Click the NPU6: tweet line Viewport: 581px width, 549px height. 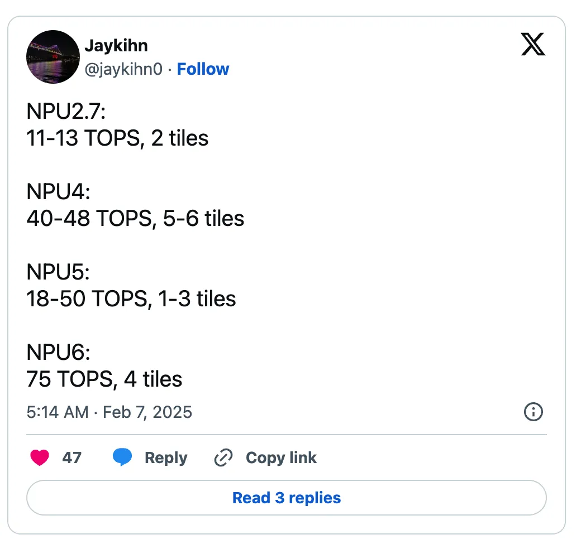click(x=58, y=353)
